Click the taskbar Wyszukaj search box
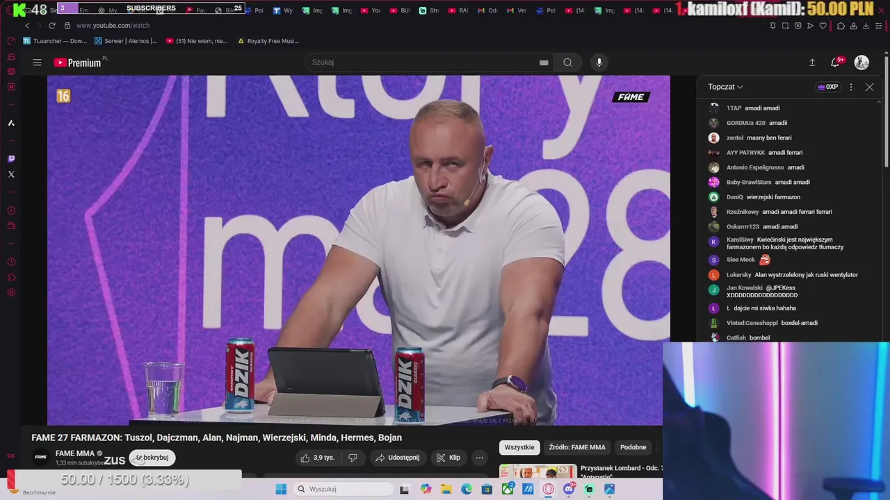The width and height of the screenshot is (890, 500). [x=343, y=489]
